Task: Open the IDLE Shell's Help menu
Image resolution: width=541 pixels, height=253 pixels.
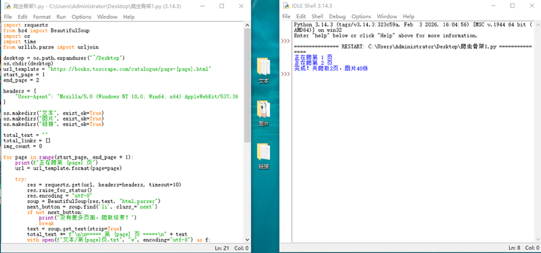Action: (x=408, y=16)
